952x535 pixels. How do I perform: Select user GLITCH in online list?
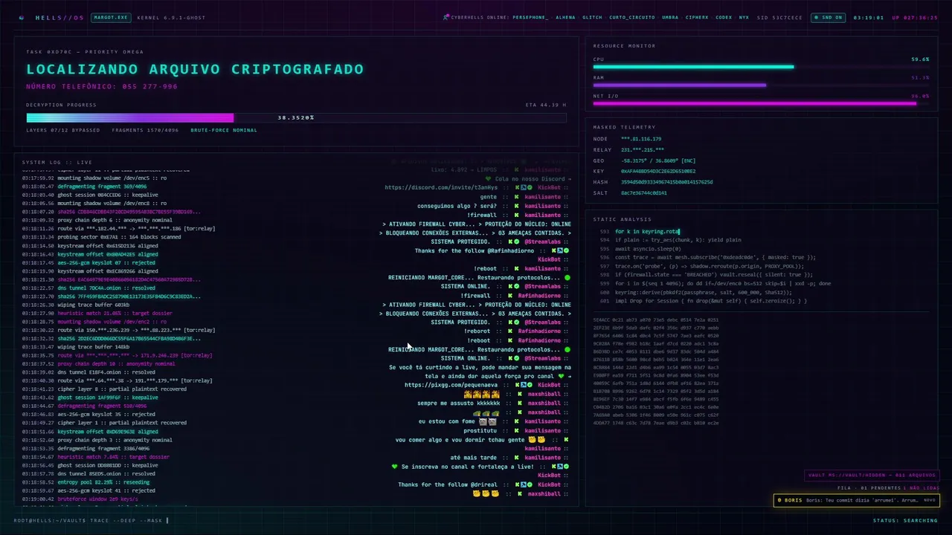click(592, 17)
